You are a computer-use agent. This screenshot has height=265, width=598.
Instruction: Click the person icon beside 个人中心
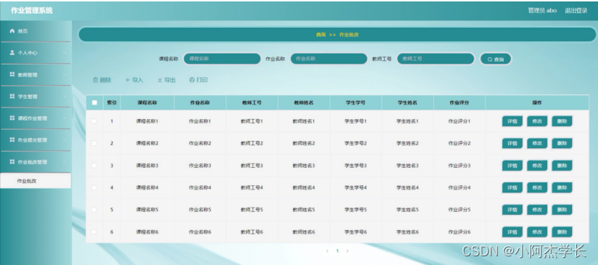click(x=12, y=53)
